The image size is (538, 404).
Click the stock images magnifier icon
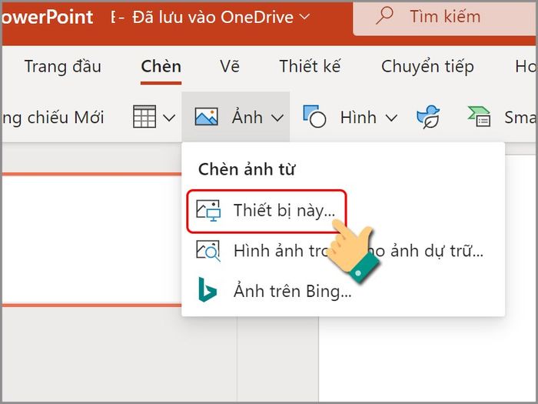pos(208,251)
